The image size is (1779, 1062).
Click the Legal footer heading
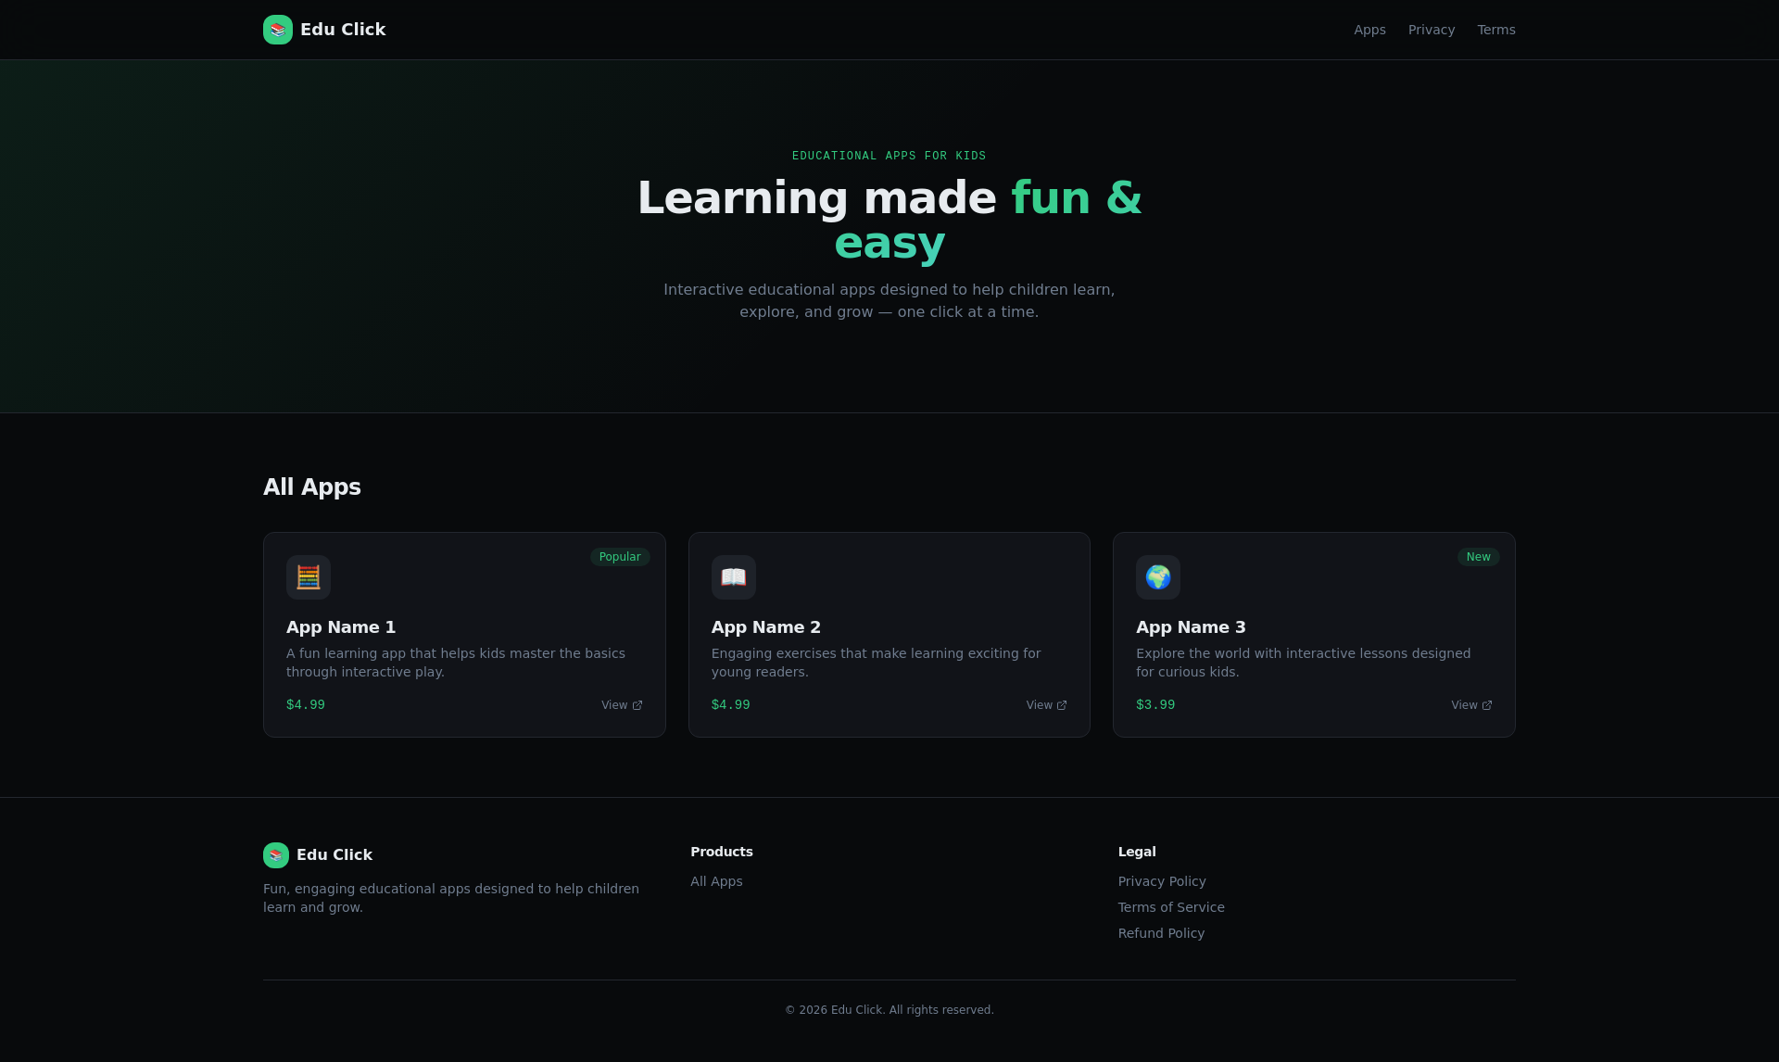coord(1137,852)
